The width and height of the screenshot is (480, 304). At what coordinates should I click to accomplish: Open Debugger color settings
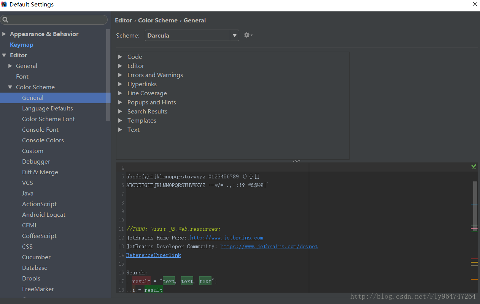pos(36,161)
